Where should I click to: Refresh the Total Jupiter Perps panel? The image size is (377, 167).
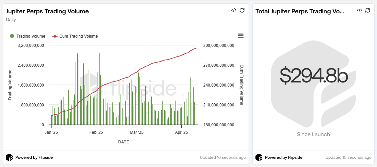(x=368, y=10)
